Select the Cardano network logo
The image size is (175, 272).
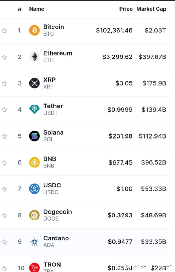point(34,241)
